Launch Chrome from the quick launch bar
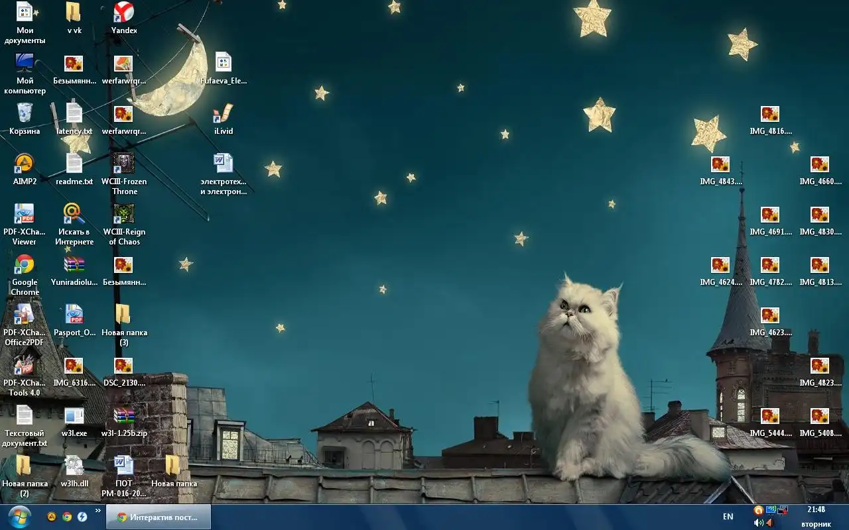 67,517
